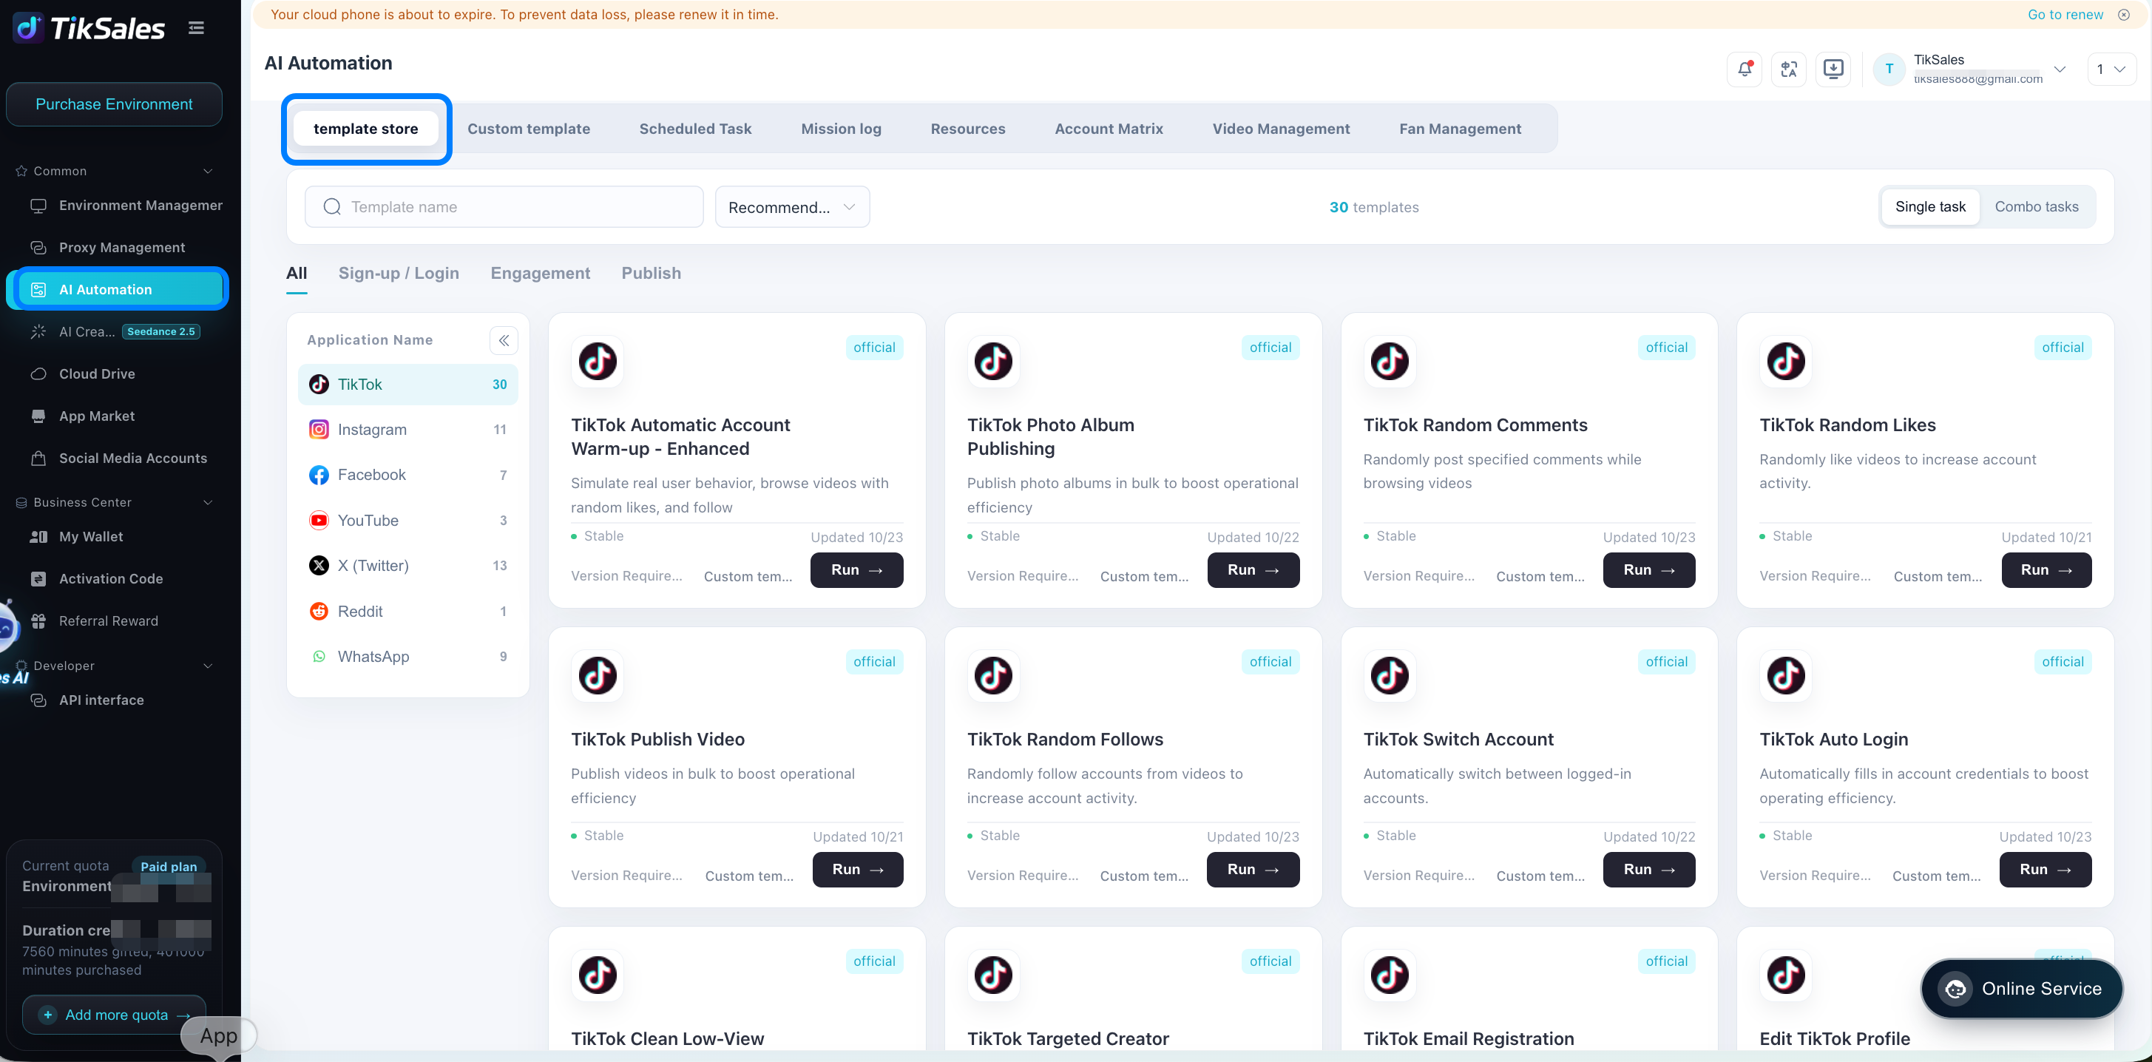This screenshot has width=2152, height=1062.
Task: Collapse the Application Name panel
Action: pyautogui.click(x=504, y=340)
